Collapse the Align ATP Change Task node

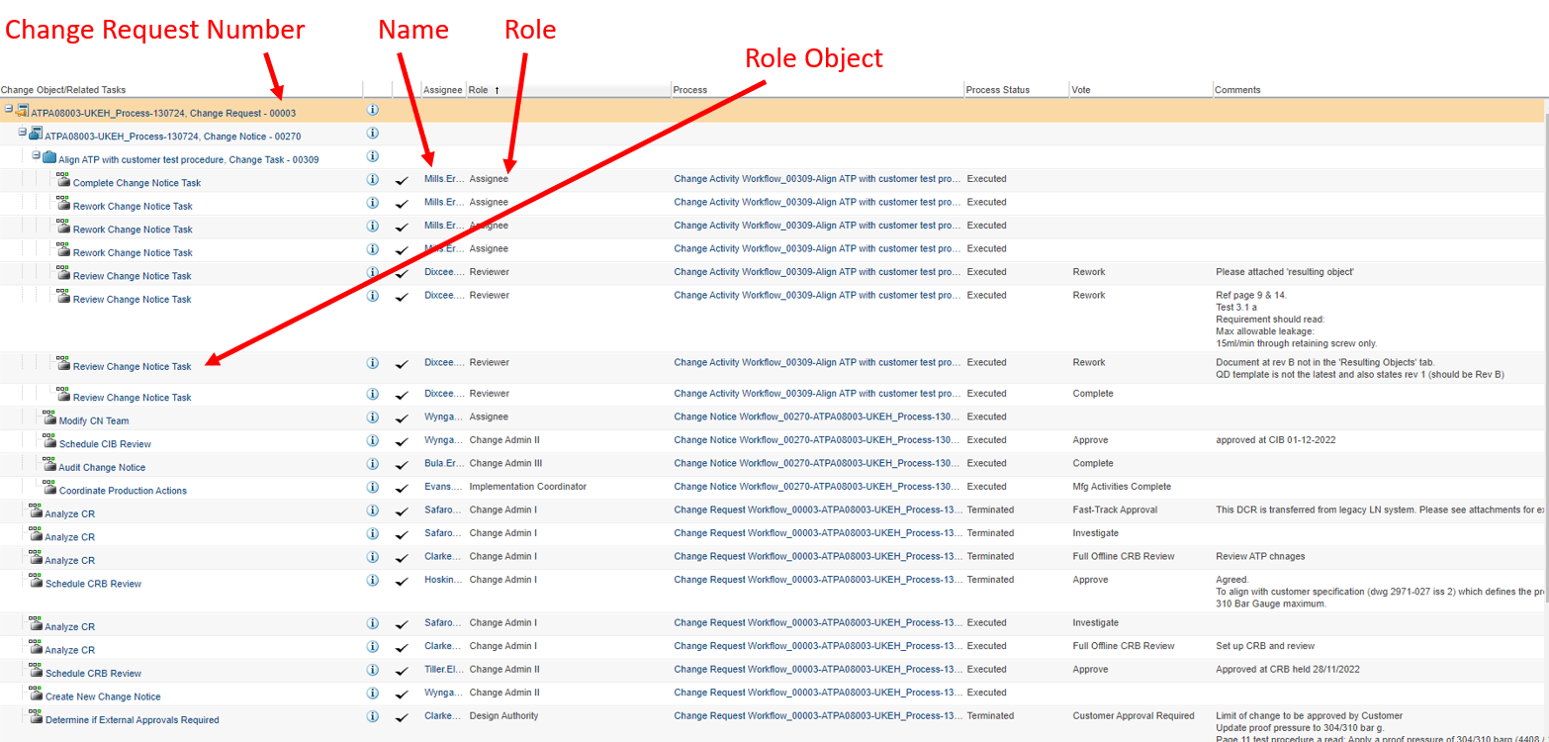36,156
